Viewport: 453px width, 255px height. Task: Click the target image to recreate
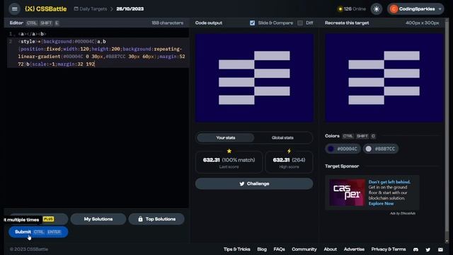coord(384,78)
